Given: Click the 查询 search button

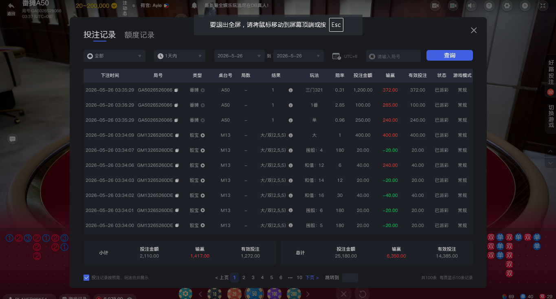Looking at the screenshot, I should point(450,55).
